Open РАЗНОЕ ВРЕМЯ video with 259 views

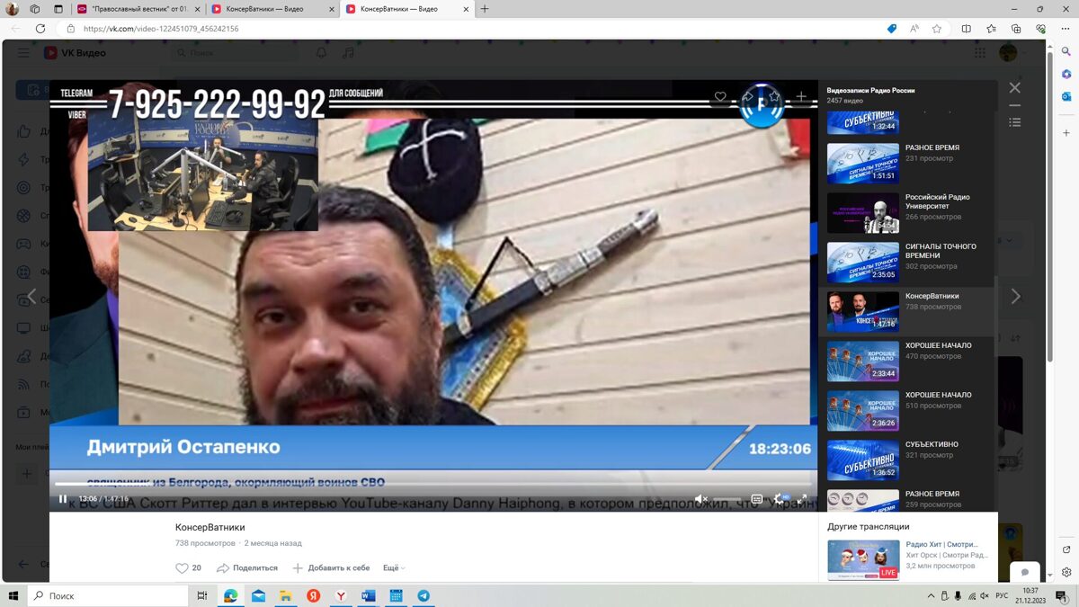[x=908, y=500]
